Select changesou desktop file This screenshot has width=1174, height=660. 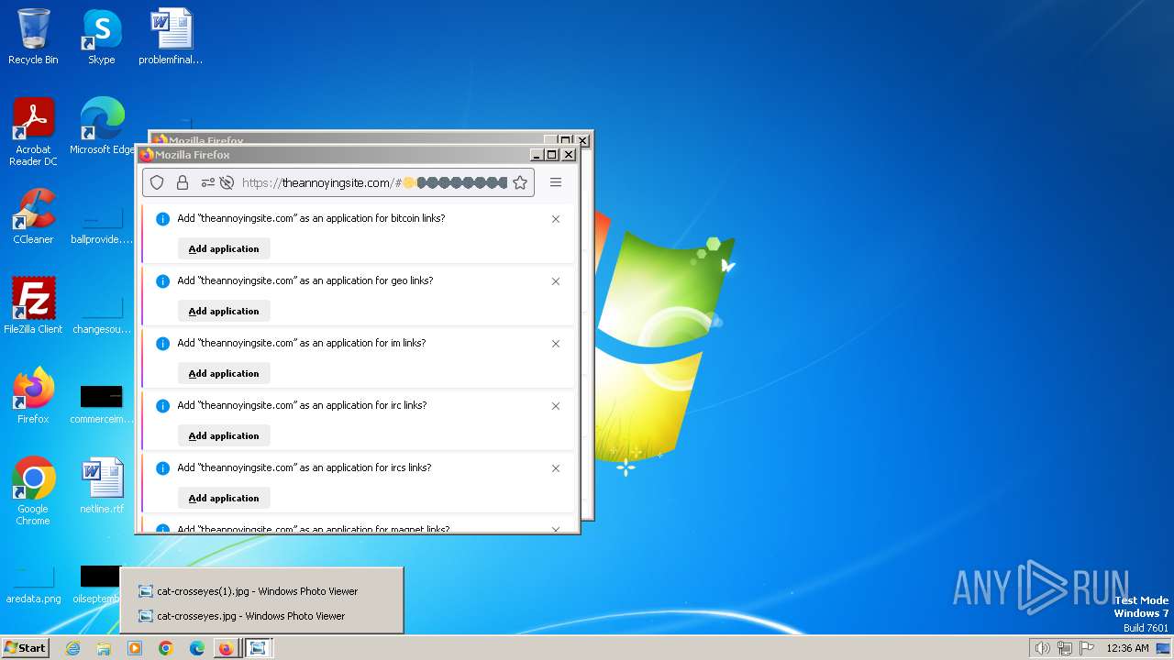click(x=102, y=314)
